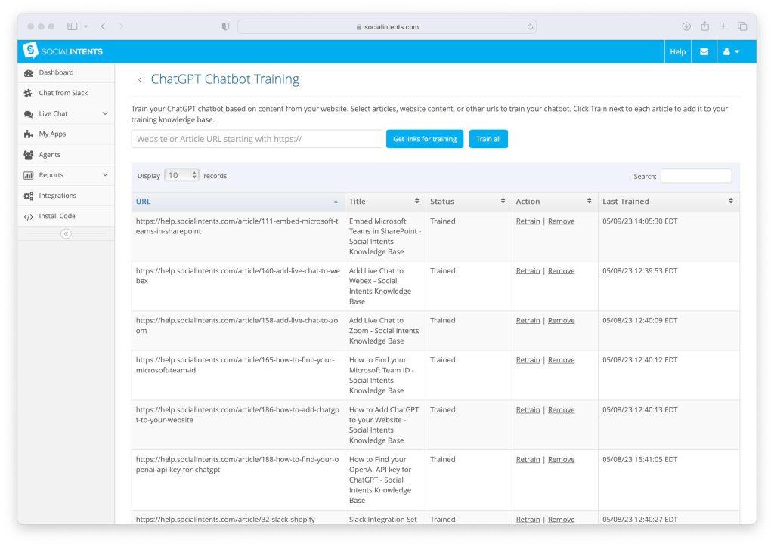This screenshot has width=774, height=546.
Task: Sort table by Status column
Action: click(x=469, y=201)
